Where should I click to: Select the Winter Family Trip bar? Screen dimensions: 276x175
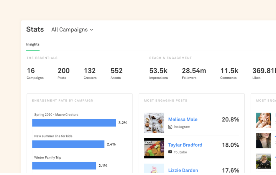64,166
